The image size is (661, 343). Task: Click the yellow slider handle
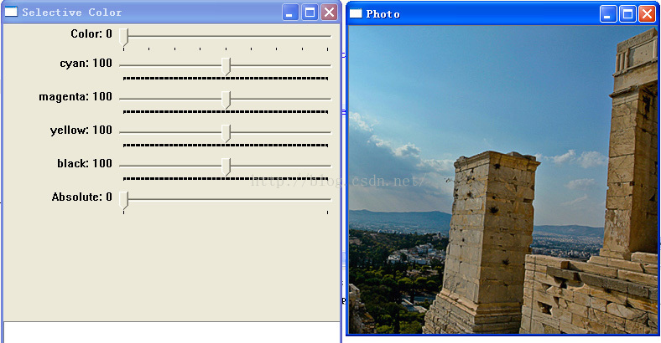[x=226, y=133]
